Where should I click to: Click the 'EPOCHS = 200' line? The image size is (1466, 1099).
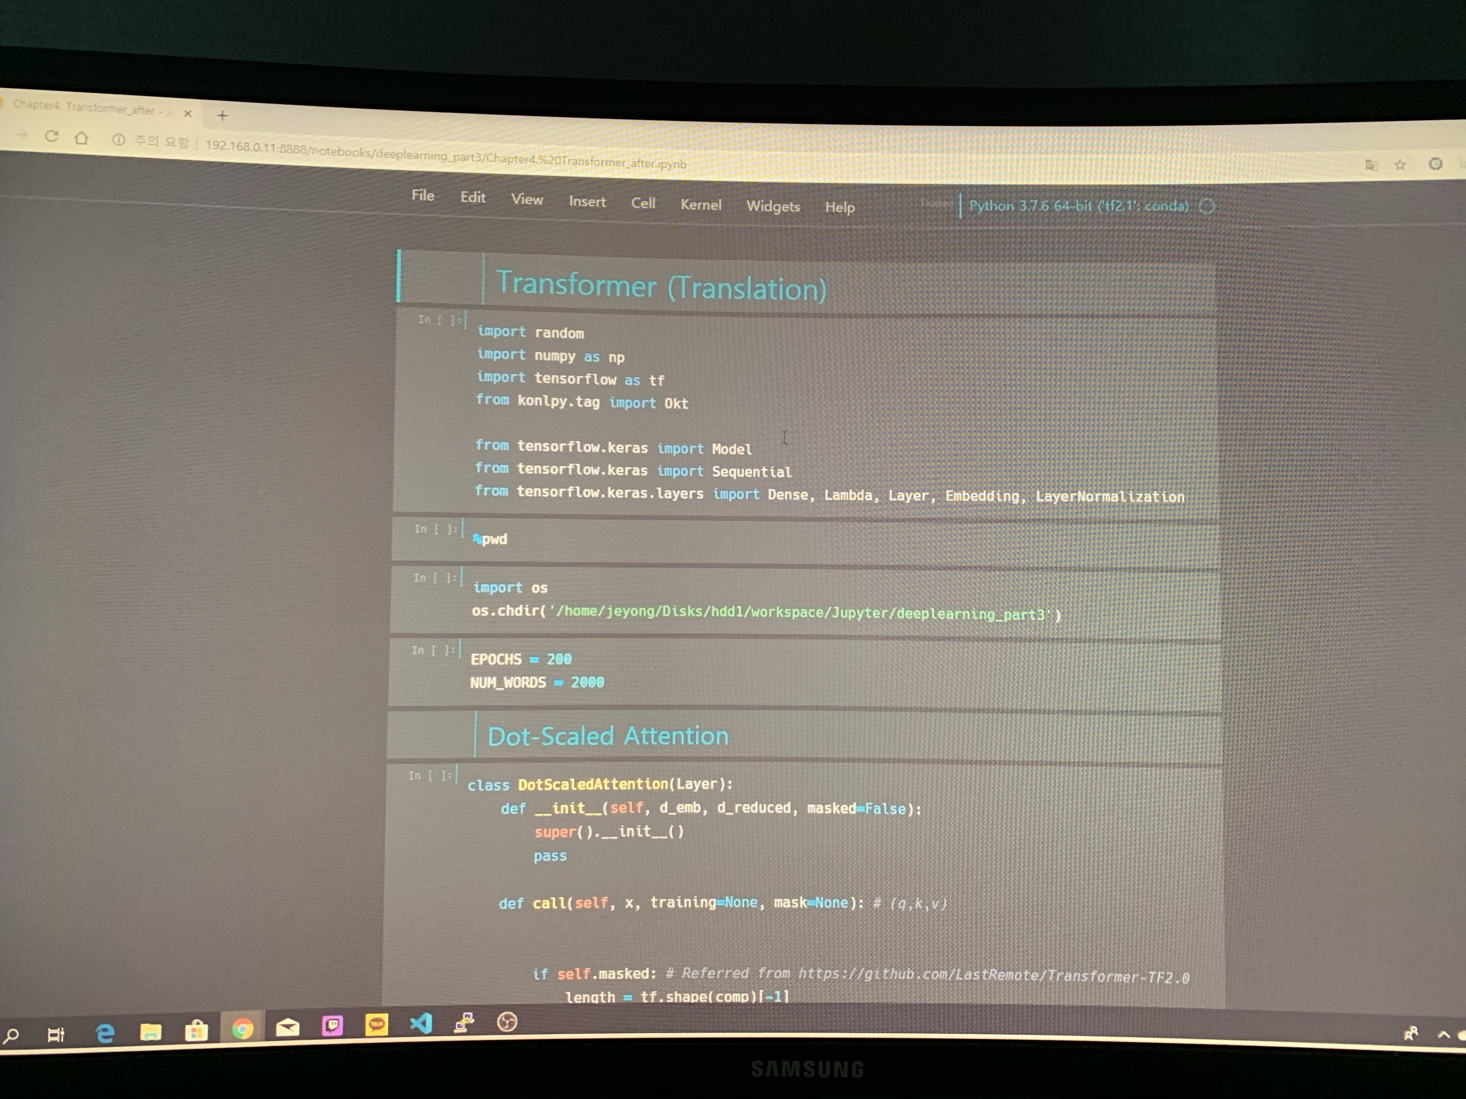tap(521, 659)
